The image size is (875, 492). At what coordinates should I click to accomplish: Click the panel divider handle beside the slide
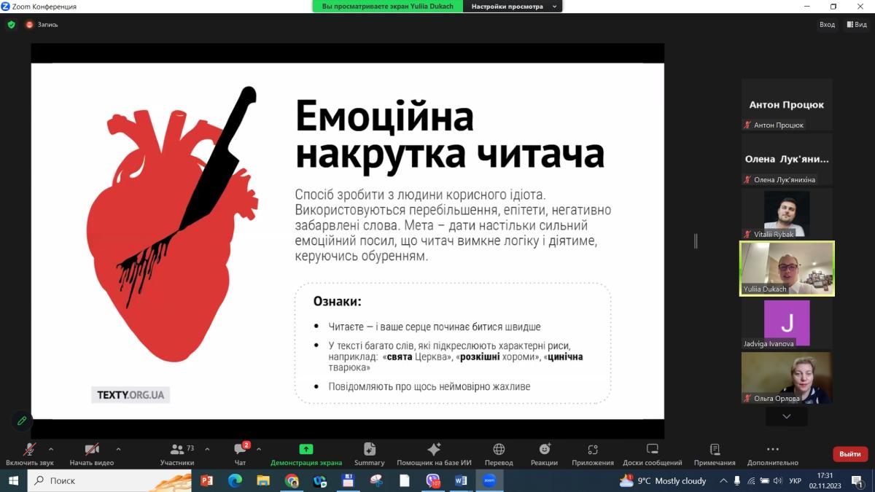tap(696, 241)
